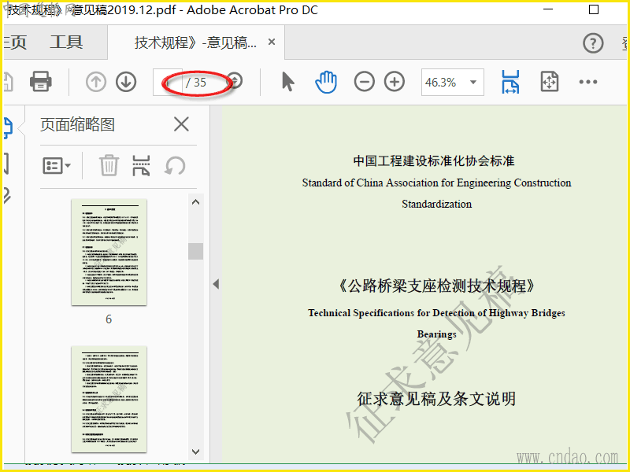Click the 《公路桥梁支座检测技术规程》 title text
Screen dimensions: 630x472
pyautogui.click(x=436, y=286)
